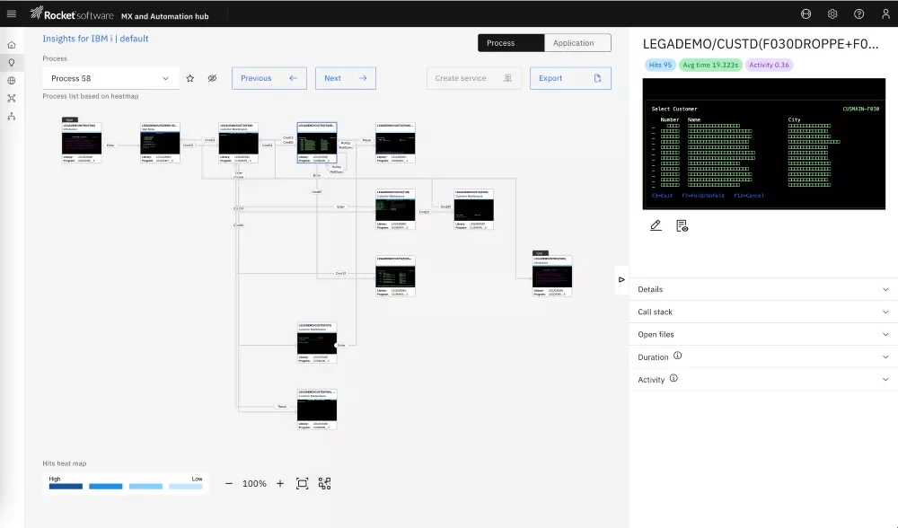The image size is (898, 528).
Task: Click the user profile icon
Action: 885,13
